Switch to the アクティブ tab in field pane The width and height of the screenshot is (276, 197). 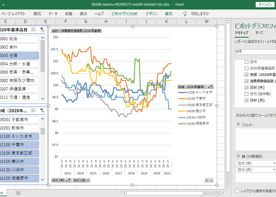[241, 33]
